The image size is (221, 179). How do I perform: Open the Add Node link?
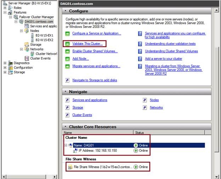point(81,59)
